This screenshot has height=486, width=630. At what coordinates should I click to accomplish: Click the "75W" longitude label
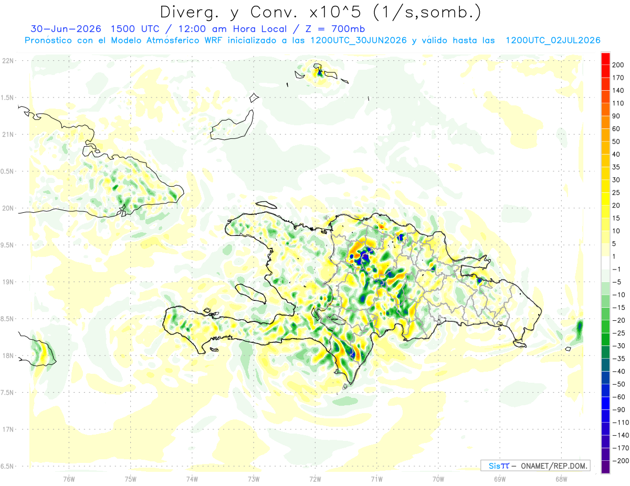click(130, 479)
